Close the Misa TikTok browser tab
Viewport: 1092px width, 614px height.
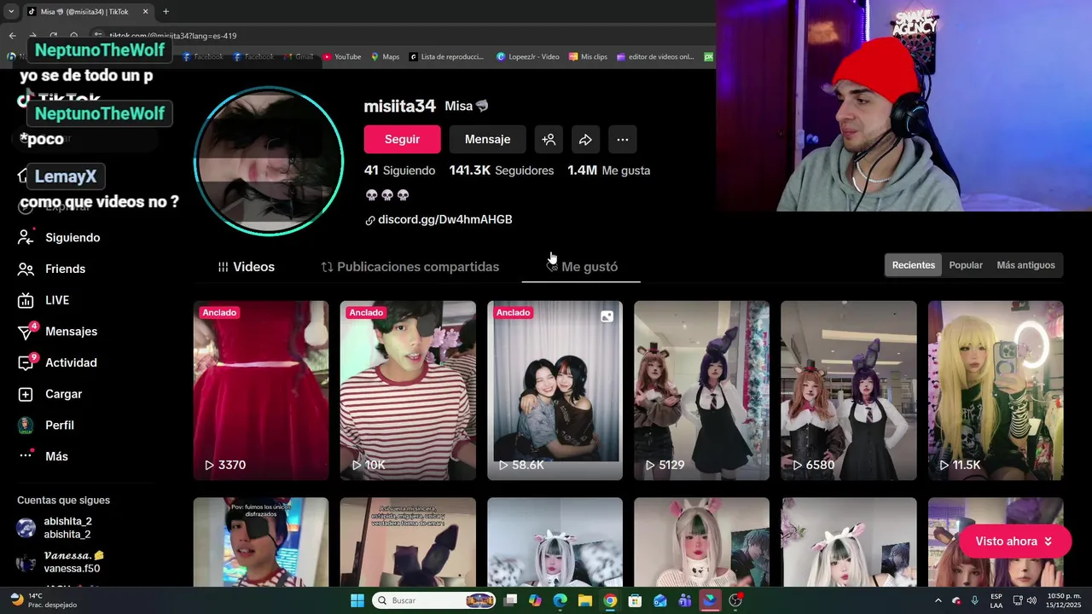click(145, 12)
